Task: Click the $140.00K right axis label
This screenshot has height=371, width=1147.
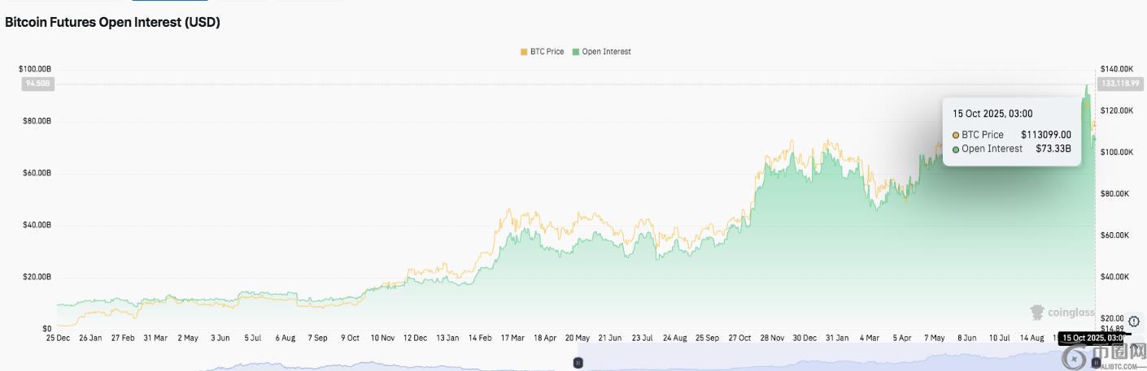Action: tap(1116, 69)
